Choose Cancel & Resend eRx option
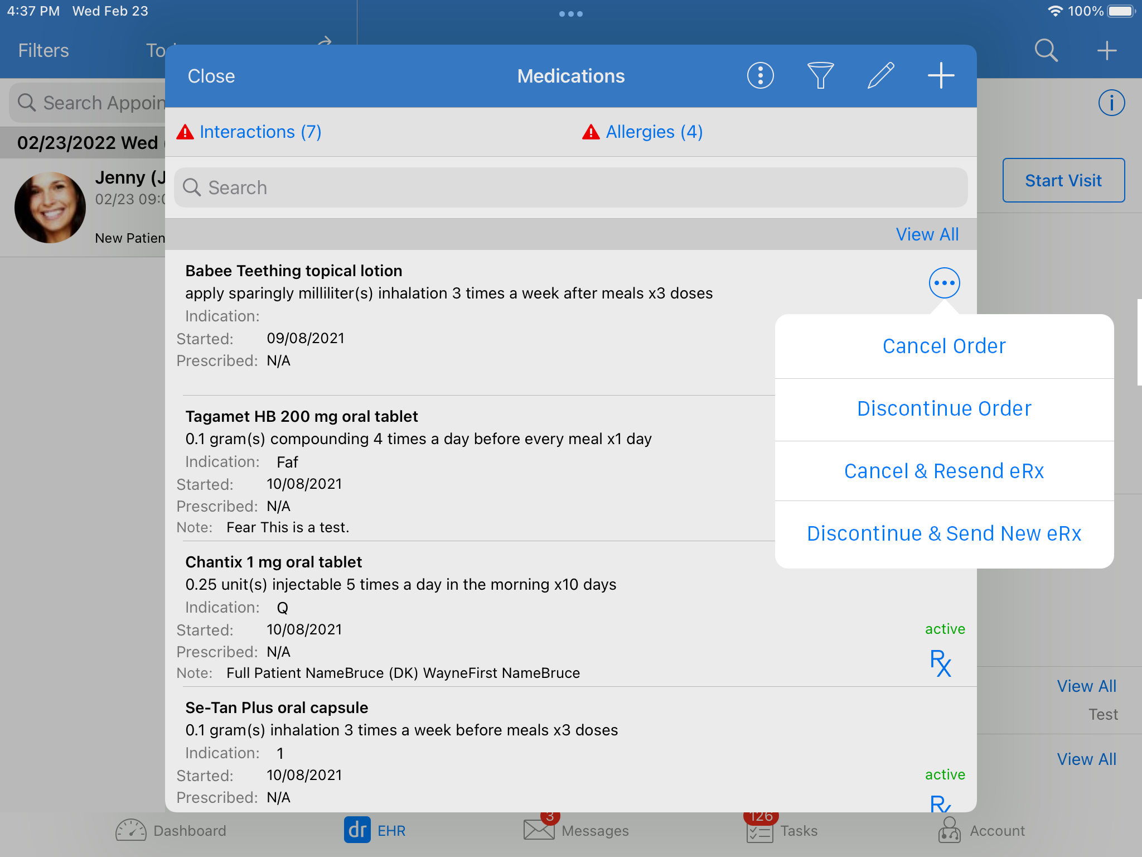Viewport: 1142px width, 857px height. pyautogui.click(x=944, y=471)
